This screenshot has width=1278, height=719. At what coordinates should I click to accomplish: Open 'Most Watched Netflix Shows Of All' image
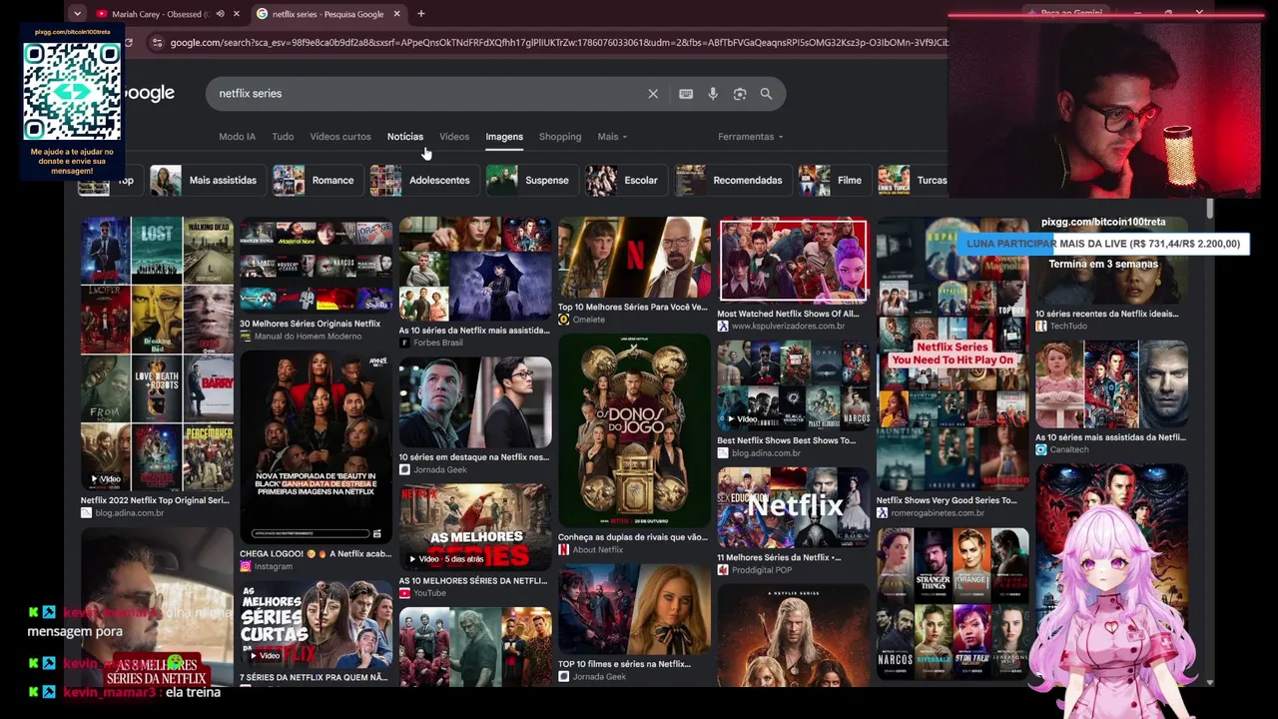click(794, 261)
